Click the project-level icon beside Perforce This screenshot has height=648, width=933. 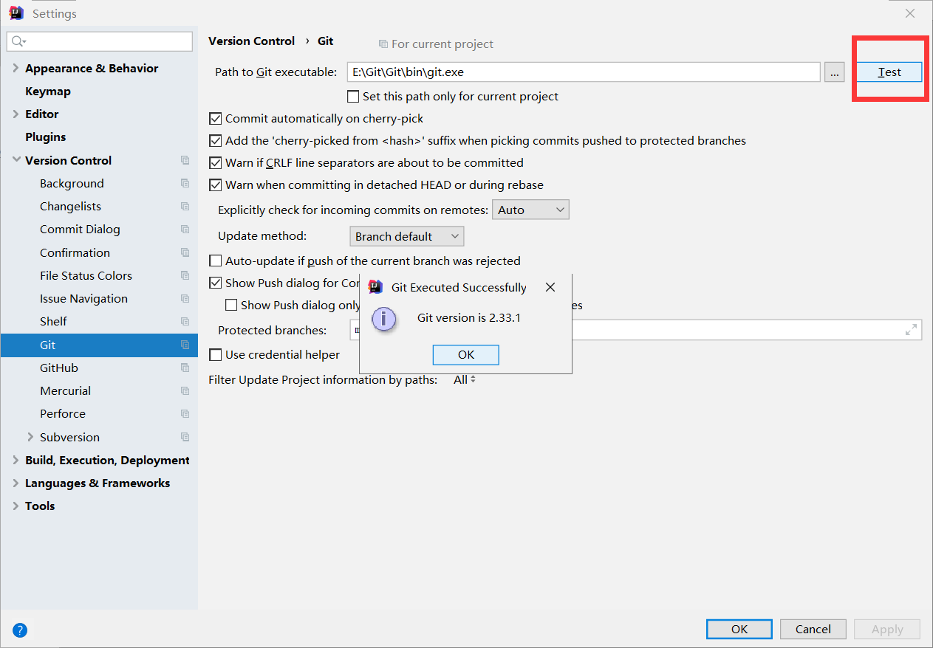[x=185, y=414]
